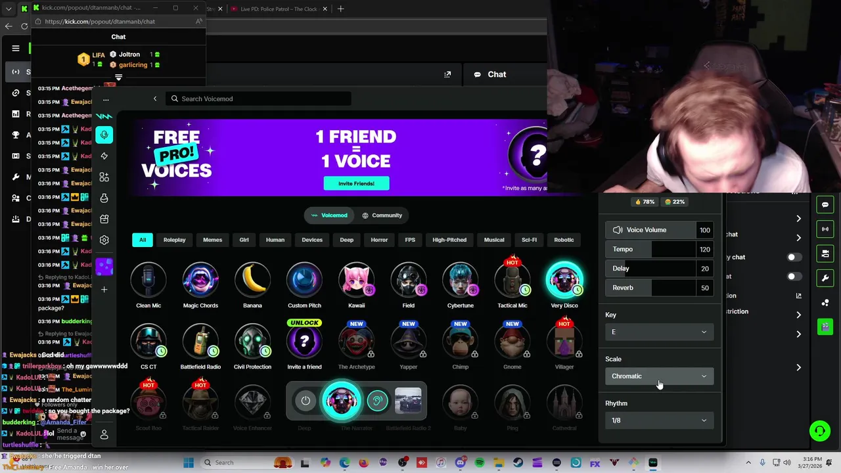Open Spotify from the taskbar
Screen dimensions: 841x473
[x=480, y=463]
